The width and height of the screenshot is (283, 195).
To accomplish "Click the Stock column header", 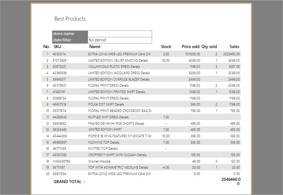I will (x=166, y=47).
